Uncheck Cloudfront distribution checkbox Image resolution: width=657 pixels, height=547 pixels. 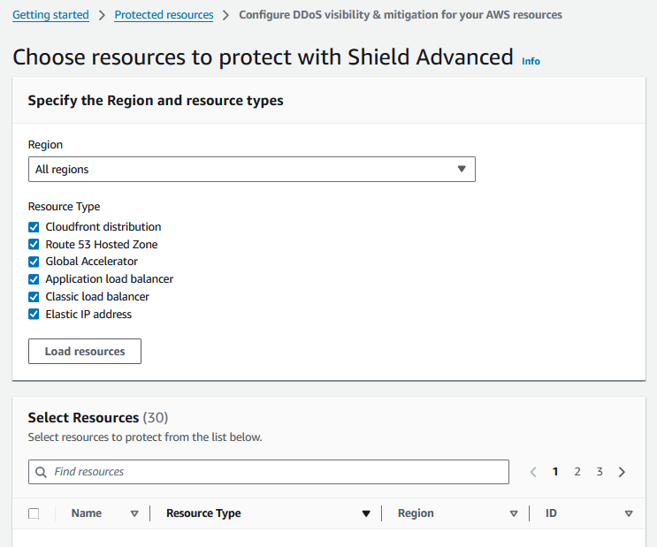tap(34, 227)
